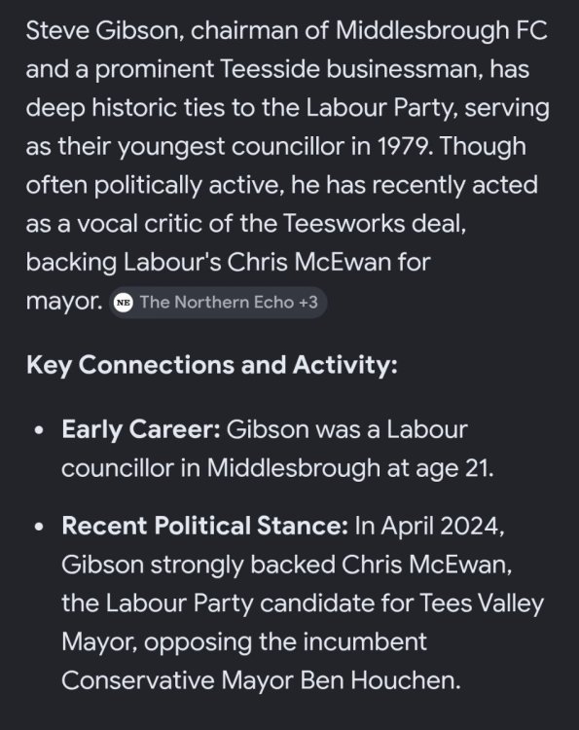
Task: Open The Northern Echo source chip
Action: (x=218, y=302)
